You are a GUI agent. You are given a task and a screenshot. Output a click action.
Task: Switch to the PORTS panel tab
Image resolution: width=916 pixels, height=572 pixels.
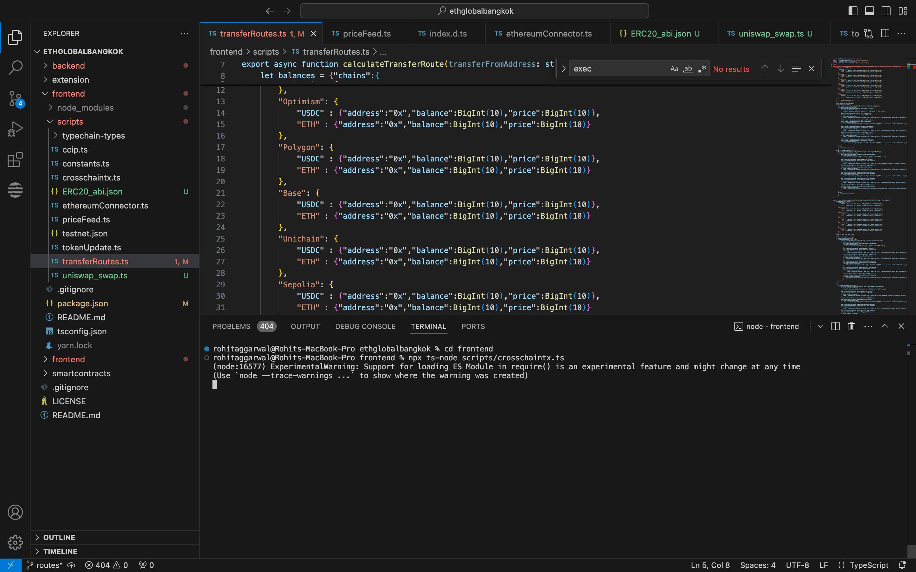[x=473, y=326]
